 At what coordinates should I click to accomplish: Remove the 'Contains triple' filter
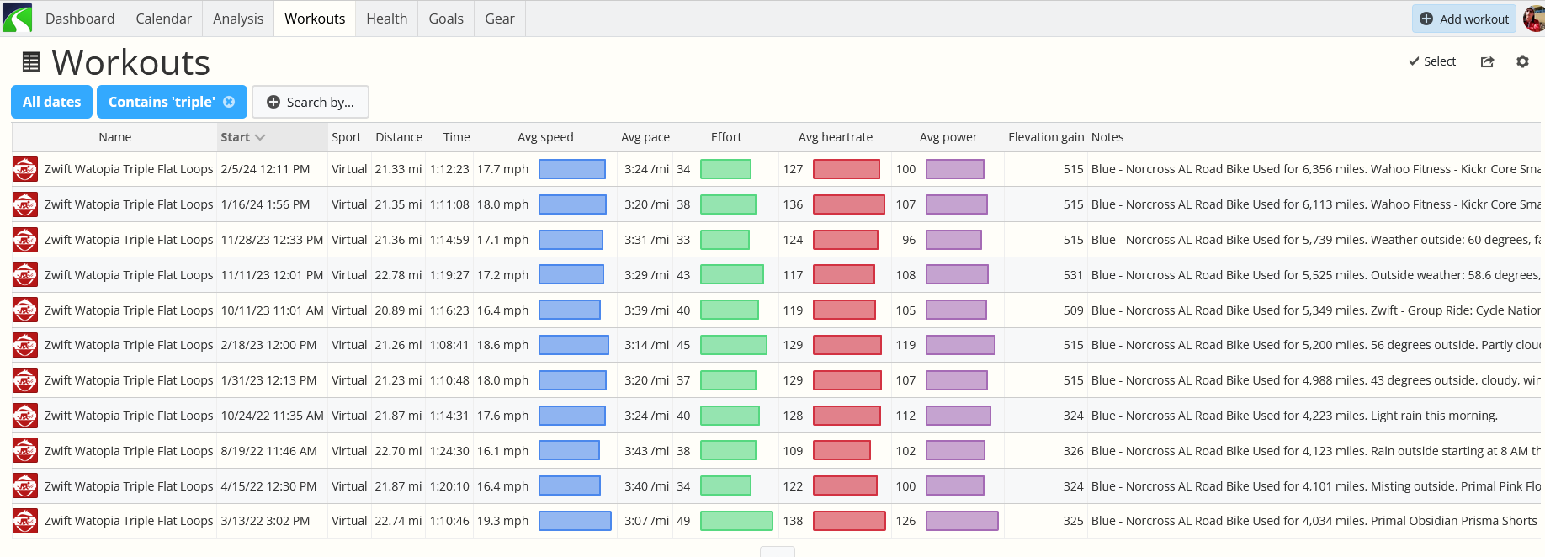[229, 102]
